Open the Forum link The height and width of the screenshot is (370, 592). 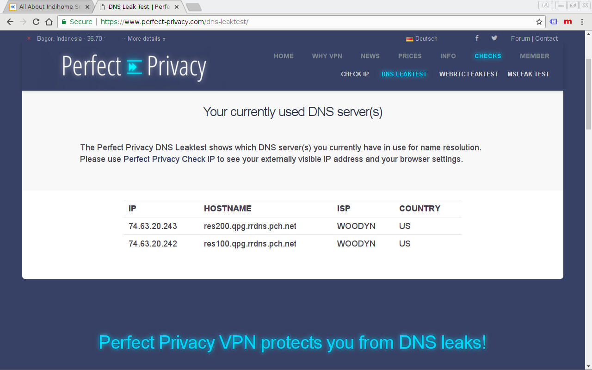(520, 38)
